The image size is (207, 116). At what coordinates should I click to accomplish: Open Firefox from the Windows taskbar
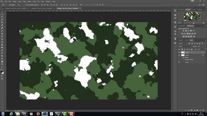coord(38,114)
